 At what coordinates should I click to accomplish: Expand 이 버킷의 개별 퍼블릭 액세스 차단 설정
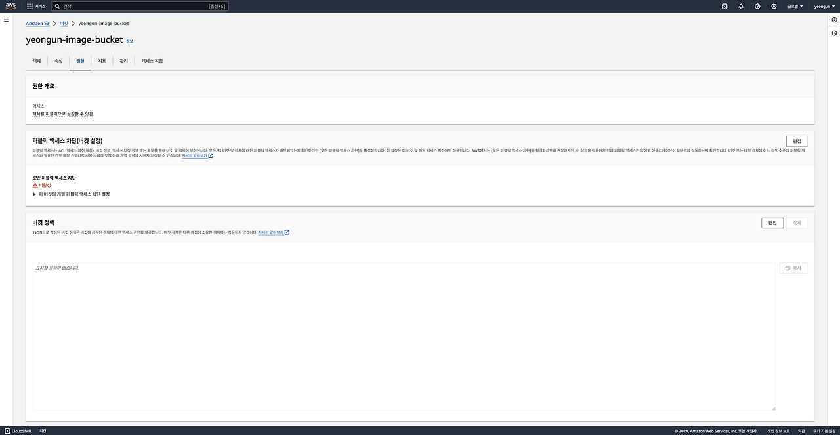[x=71, y=194]
